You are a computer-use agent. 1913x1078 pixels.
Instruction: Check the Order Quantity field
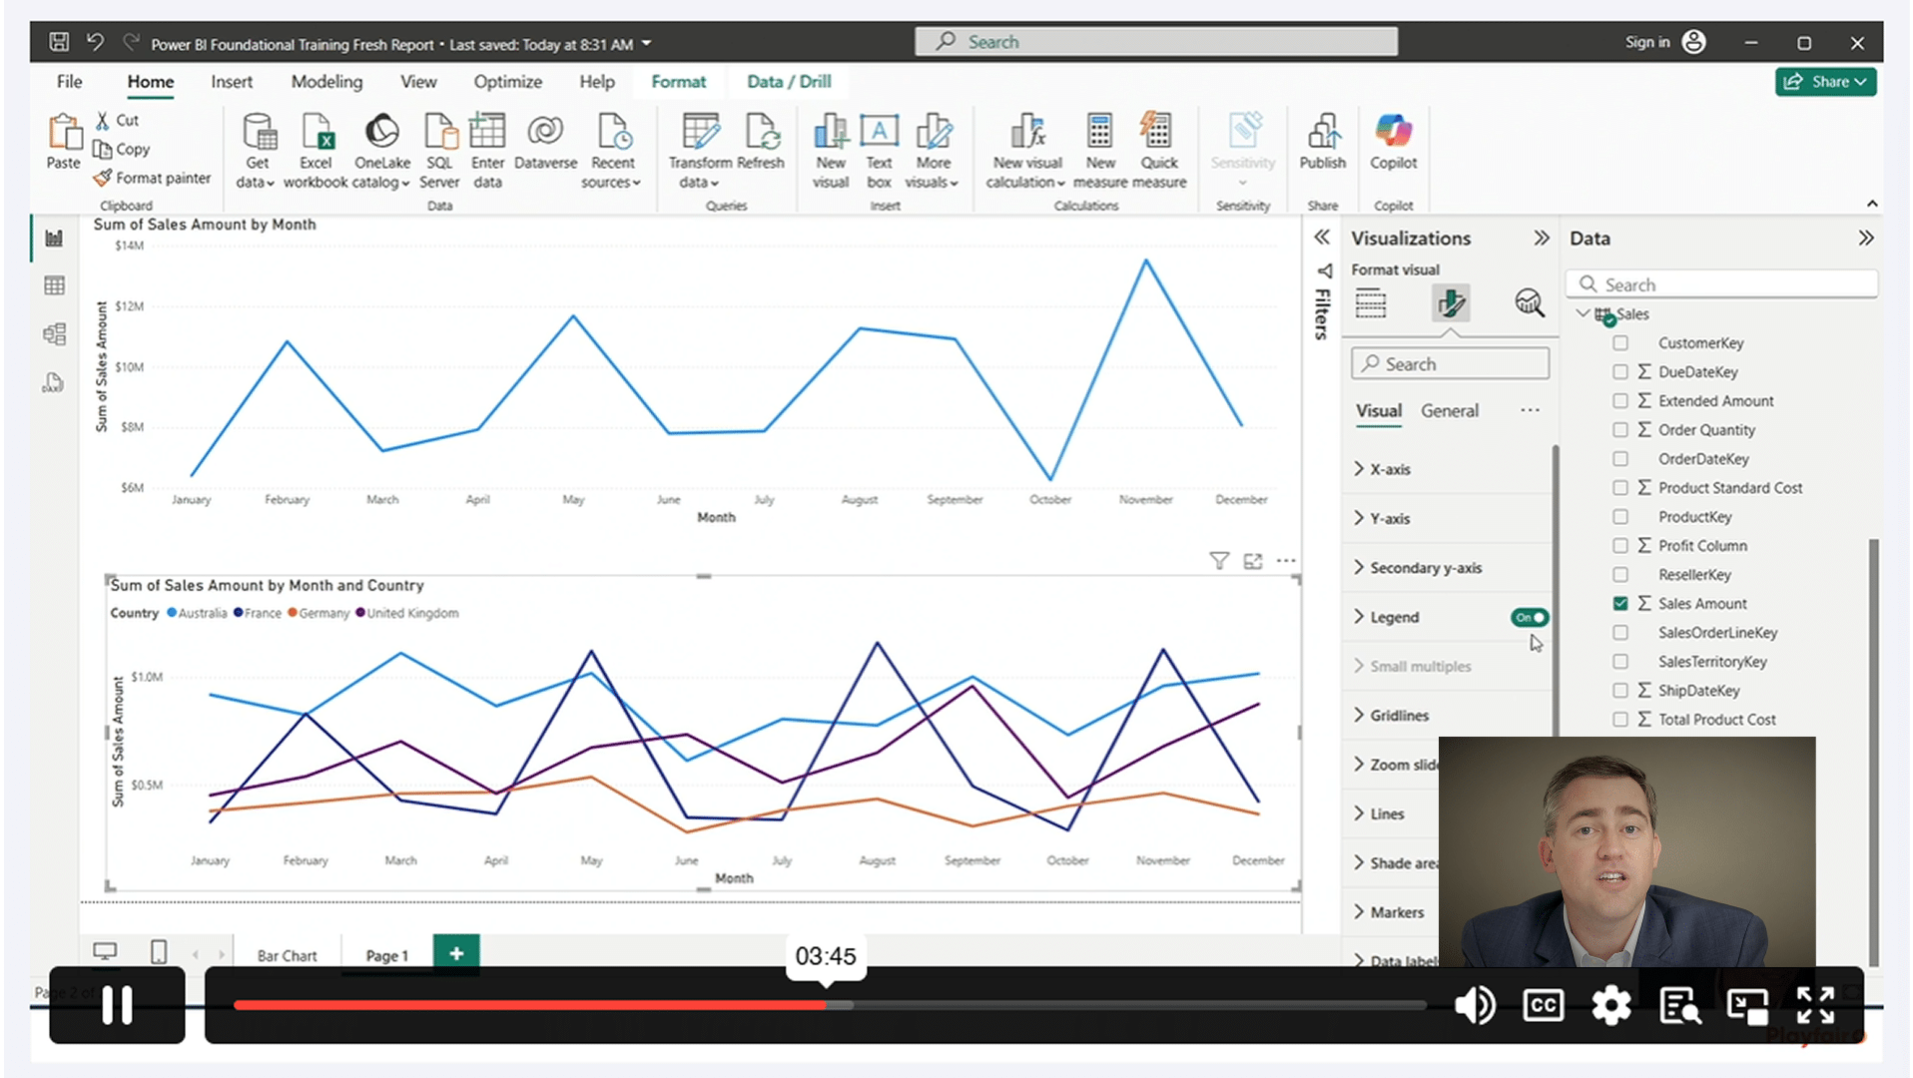(1620, 430)
